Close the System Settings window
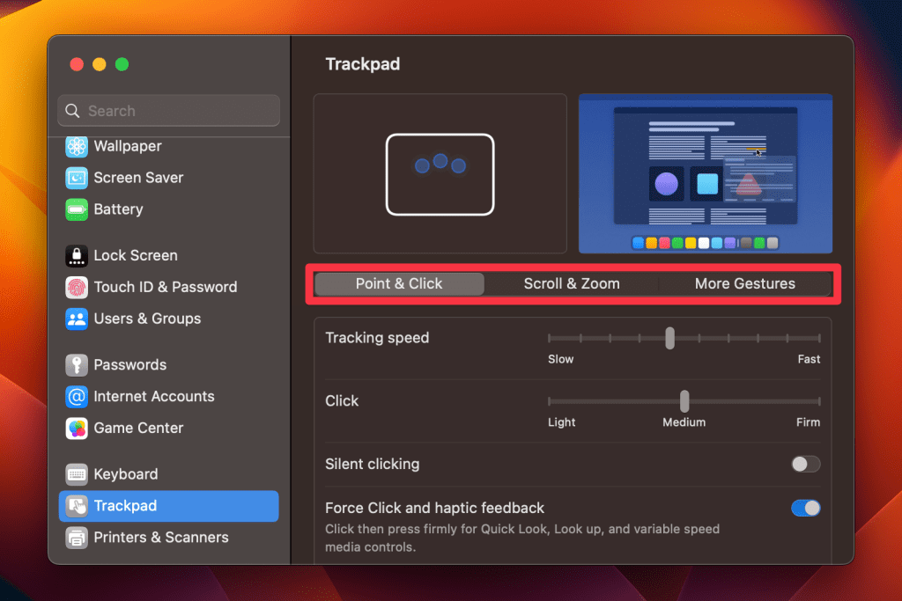902x601 pixels. (x=77, y=64)
